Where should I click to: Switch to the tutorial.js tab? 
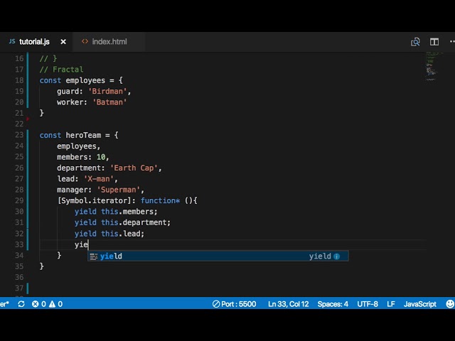click(x=36, y=42)
